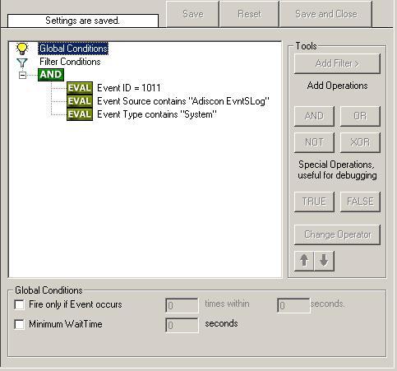Select the Global Conditions tree item
397x371 pixels.
coord(73,49)
